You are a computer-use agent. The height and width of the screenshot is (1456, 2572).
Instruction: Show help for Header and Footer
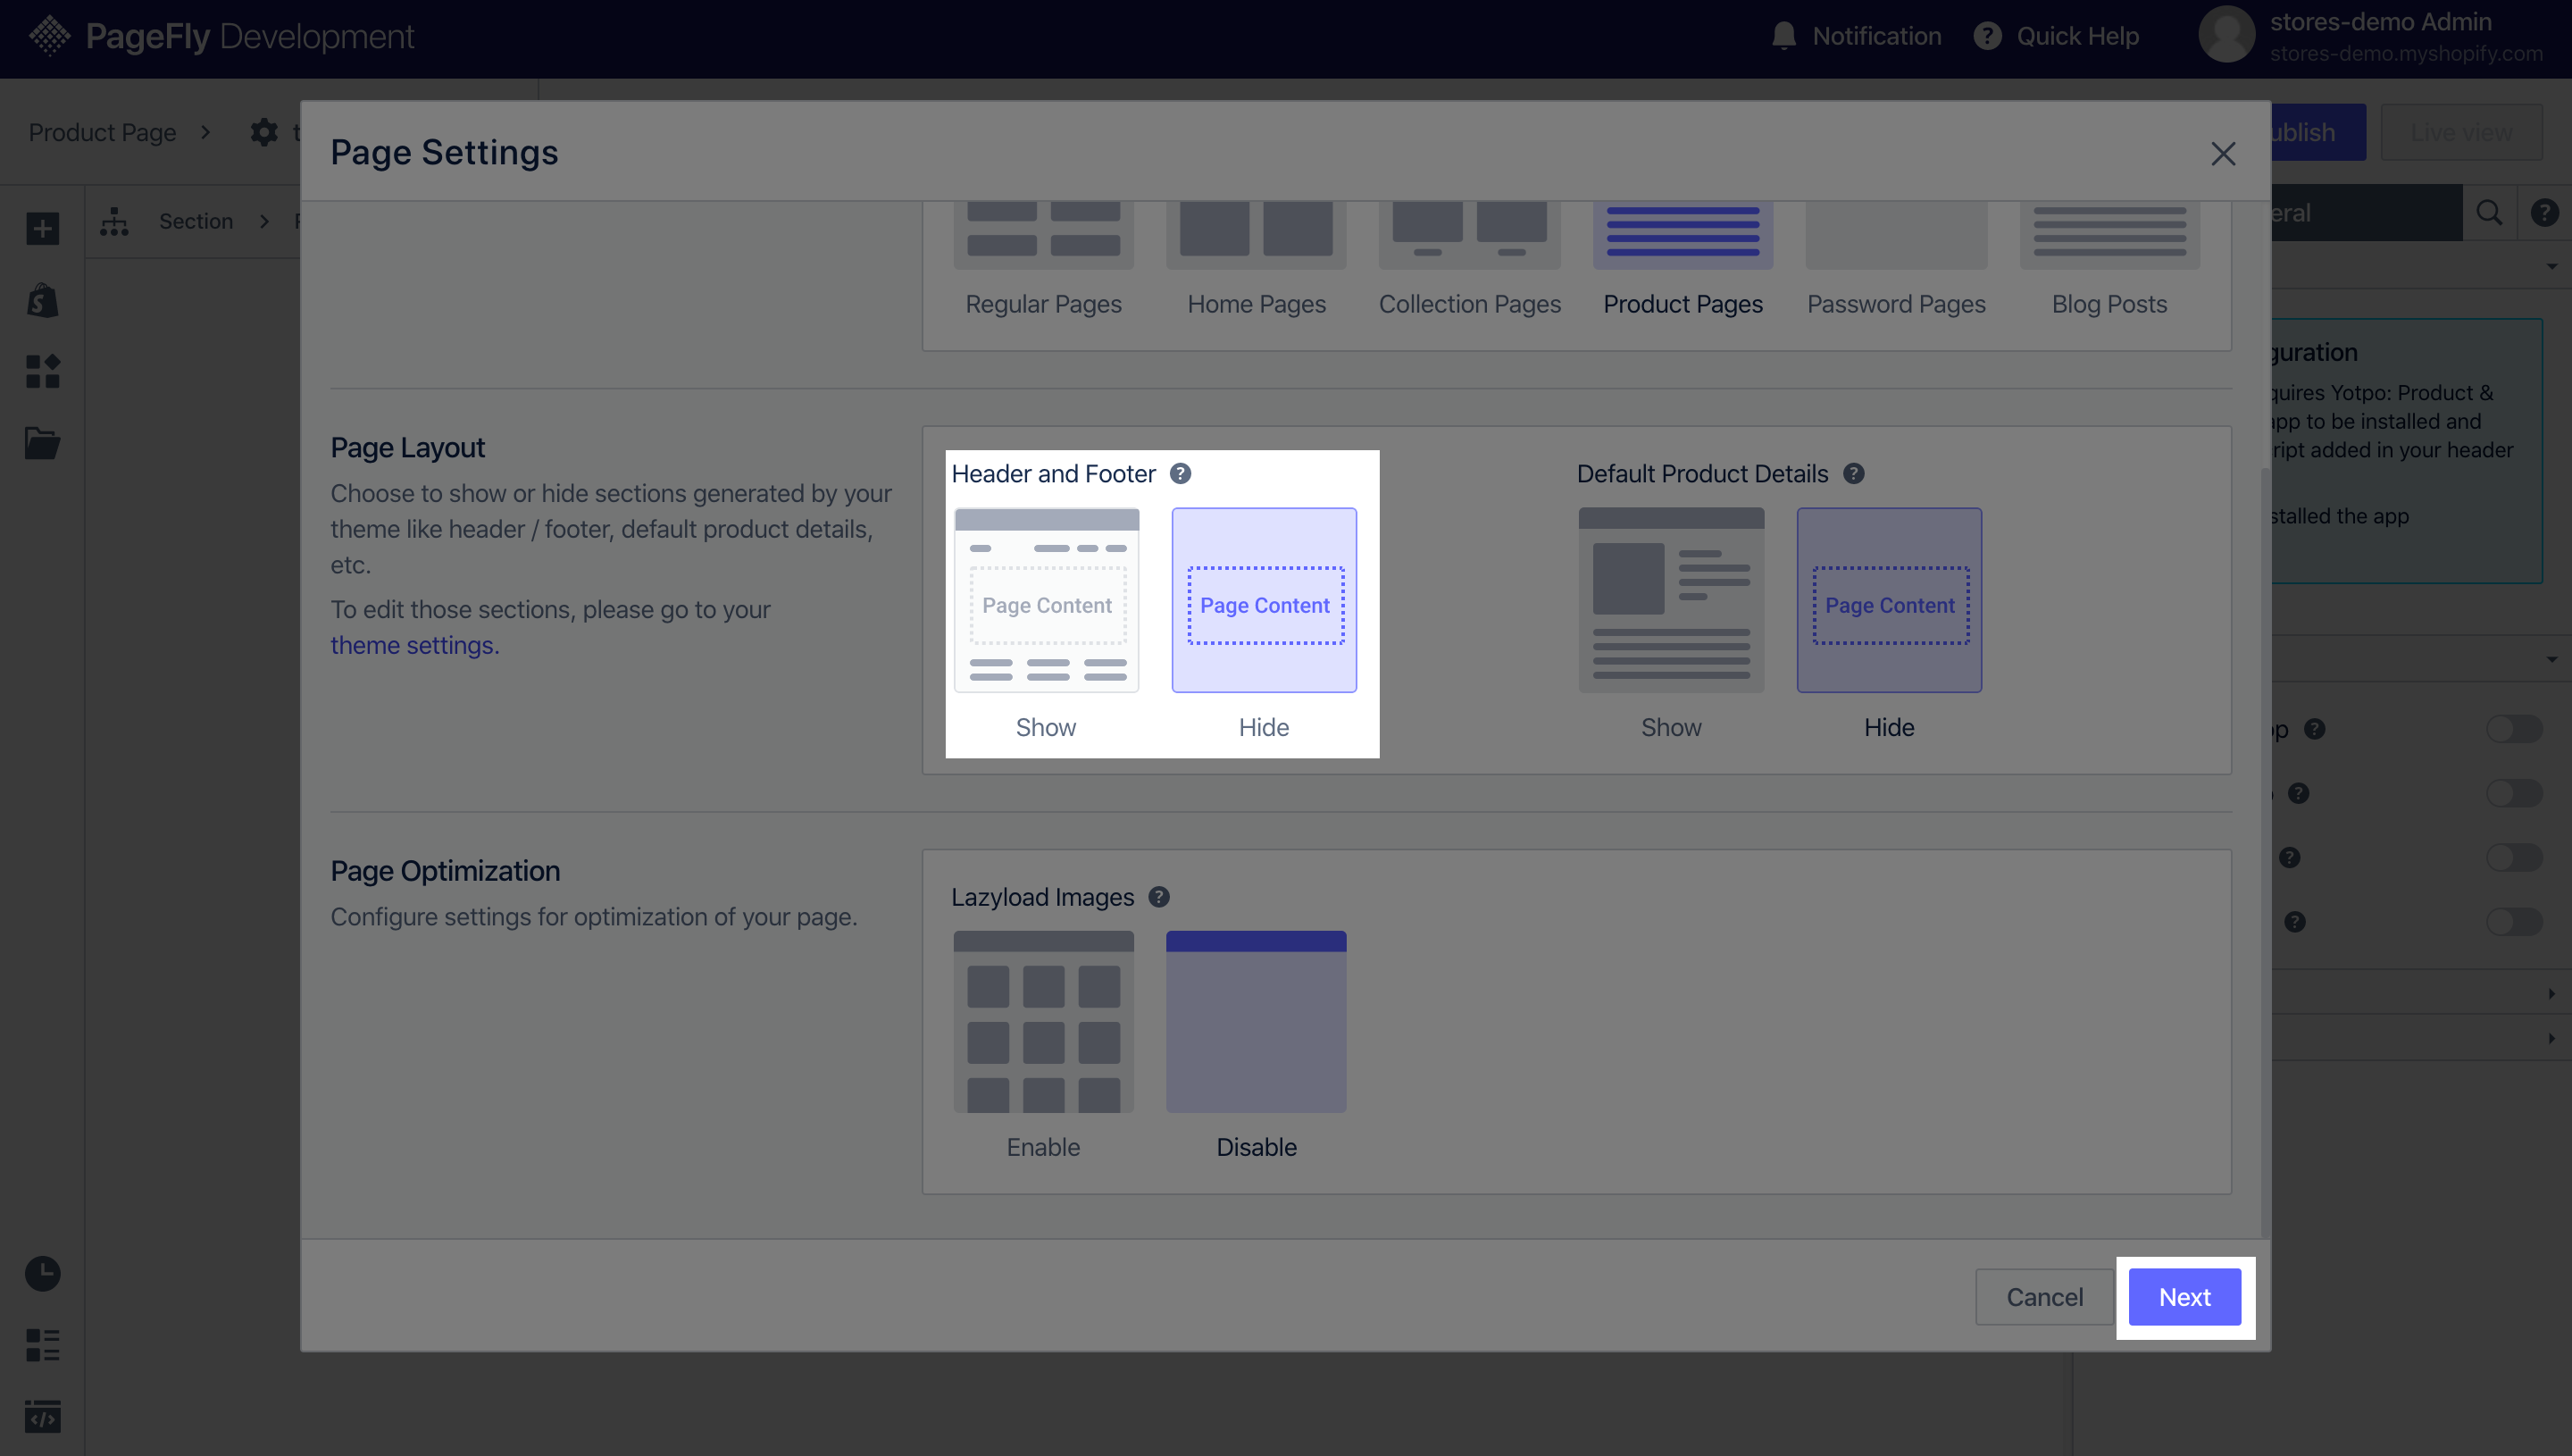coord(1180,473)
